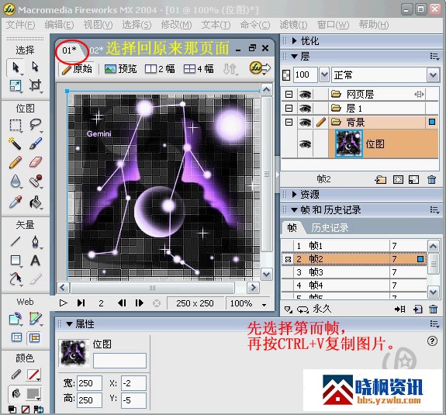
Task: Select the Magic Wand tool
Action: [x=16, y=143]
